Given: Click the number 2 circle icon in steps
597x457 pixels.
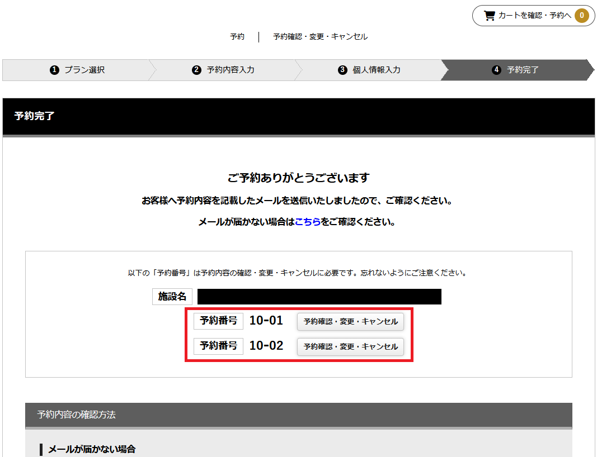Looking at the screenshot, I should point(196,70).
